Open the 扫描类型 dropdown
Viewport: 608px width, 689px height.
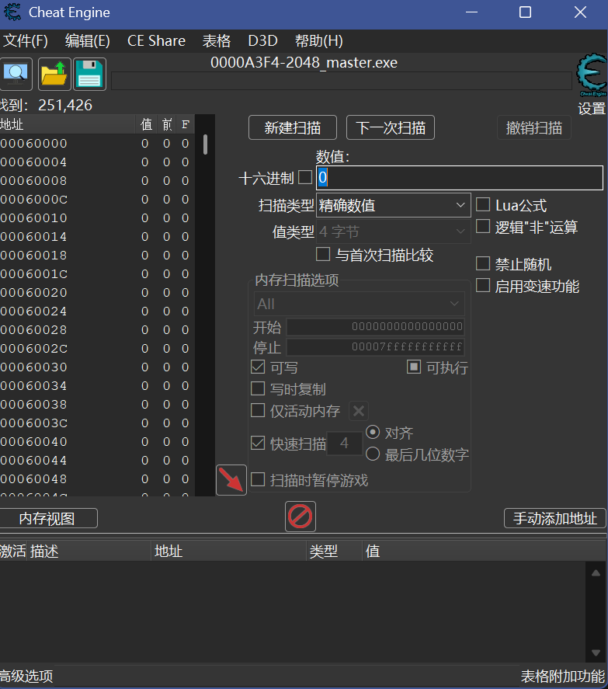[393, 205]
